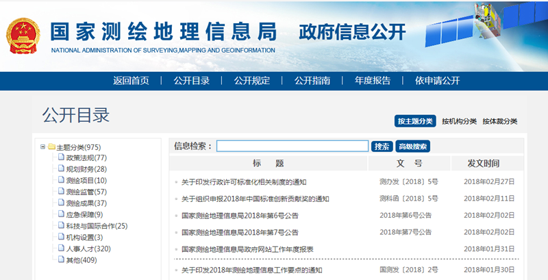Switch to the 按主题分类 tab
Screen dimensions: 548x280
[415, 121]
